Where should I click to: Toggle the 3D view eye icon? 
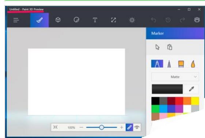(137, 127)
